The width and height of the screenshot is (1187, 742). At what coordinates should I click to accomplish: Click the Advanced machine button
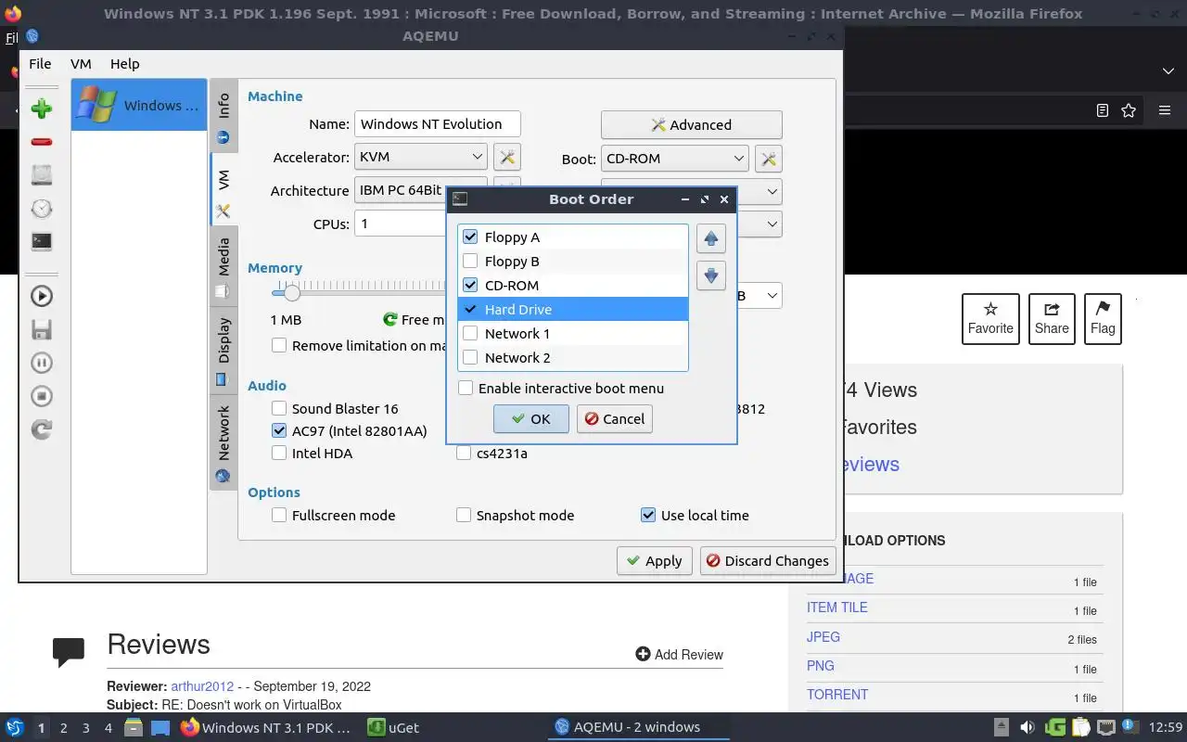[x=692, y=124]
